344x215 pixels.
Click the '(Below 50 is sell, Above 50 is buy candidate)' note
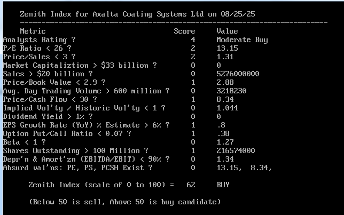125,202
